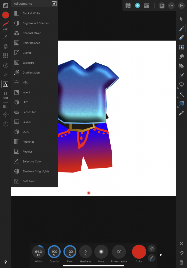
Task: Apply a Curves adjustment
Action: click(35, 53)
